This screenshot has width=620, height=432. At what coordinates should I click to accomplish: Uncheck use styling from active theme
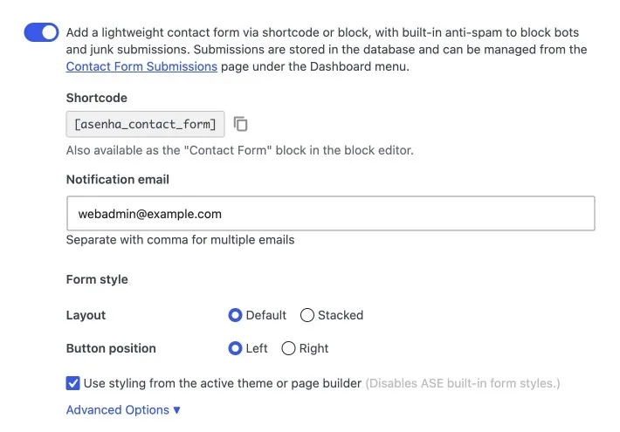(72, 383)
